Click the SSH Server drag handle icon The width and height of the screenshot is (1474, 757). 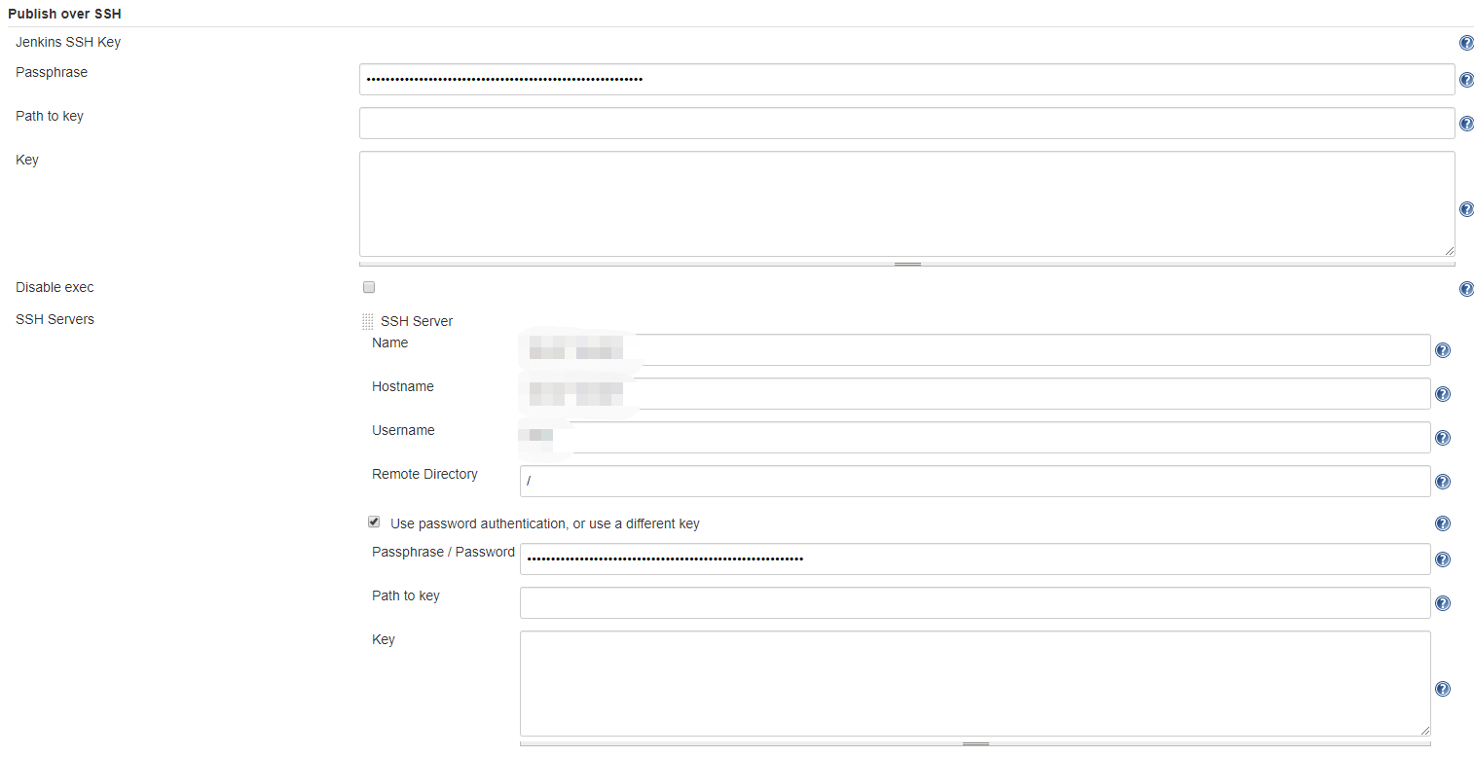tap(367, 321)
